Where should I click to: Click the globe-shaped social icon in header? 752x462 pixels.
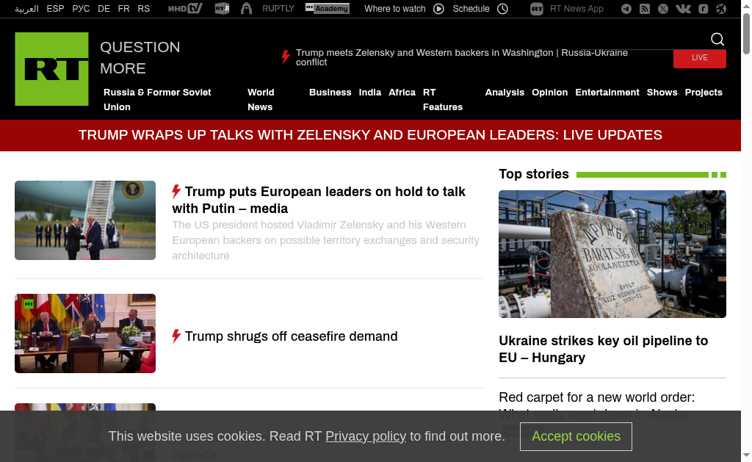pos(721,9)
